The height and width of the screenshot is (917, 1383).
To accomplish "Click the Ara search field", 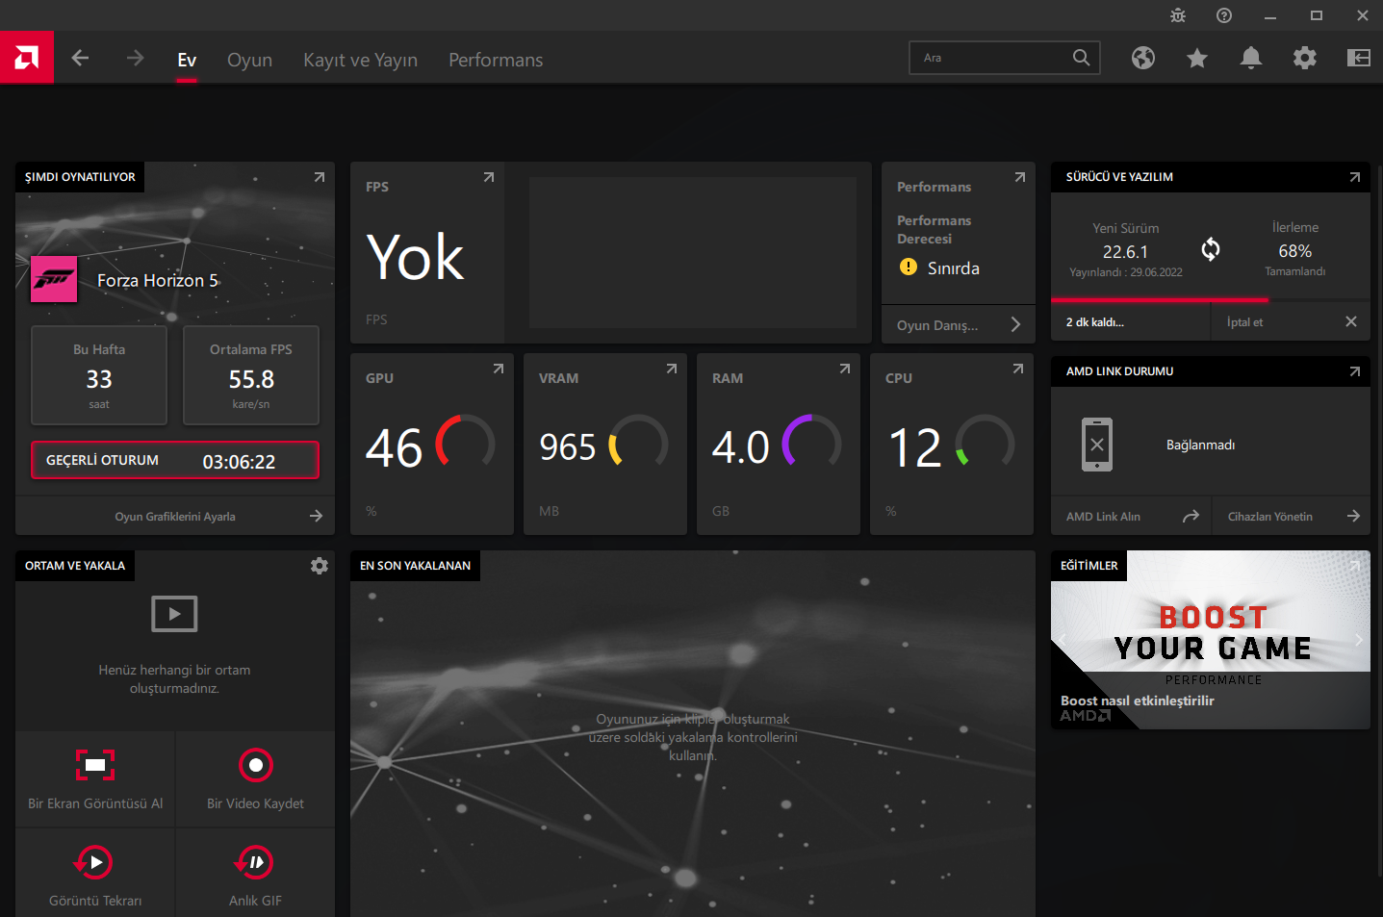I will pyautogui.click(x=1005, y=58).
